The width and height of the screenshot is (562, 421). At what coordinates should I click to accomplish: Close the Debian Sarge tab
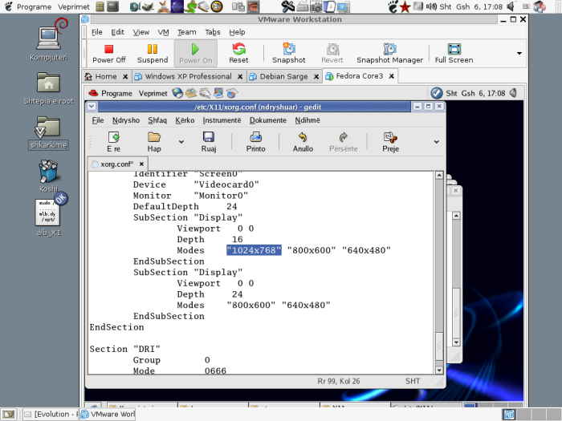[x=316, y=77]
